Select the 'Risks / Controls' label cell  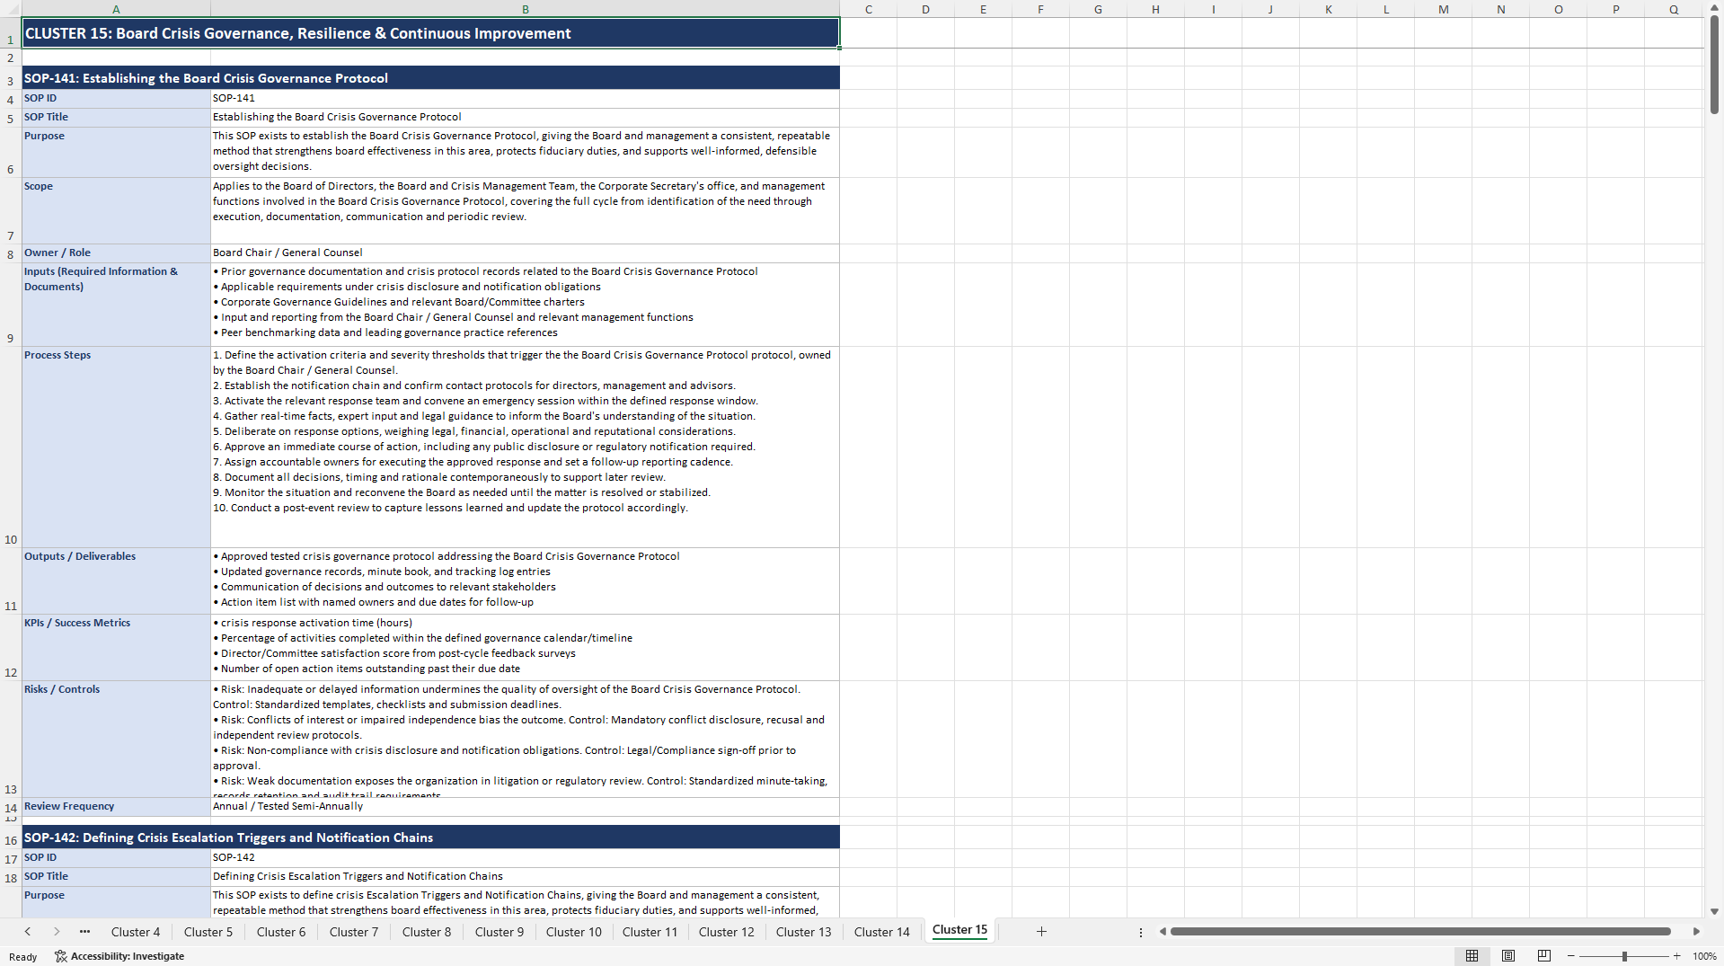tap(116, 739)
